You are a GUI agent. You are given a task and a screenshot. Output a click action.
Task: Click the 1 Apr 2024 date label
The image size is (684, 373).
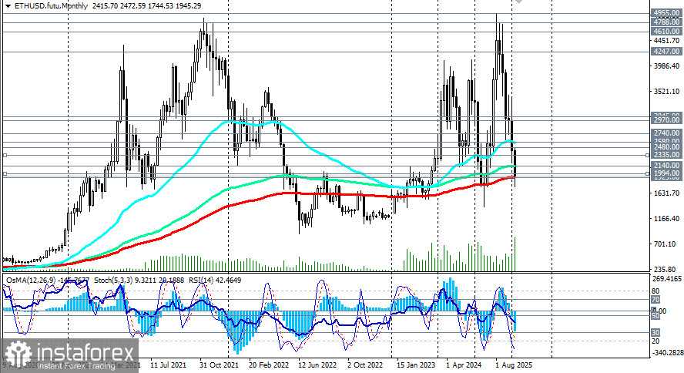point(464,365)
